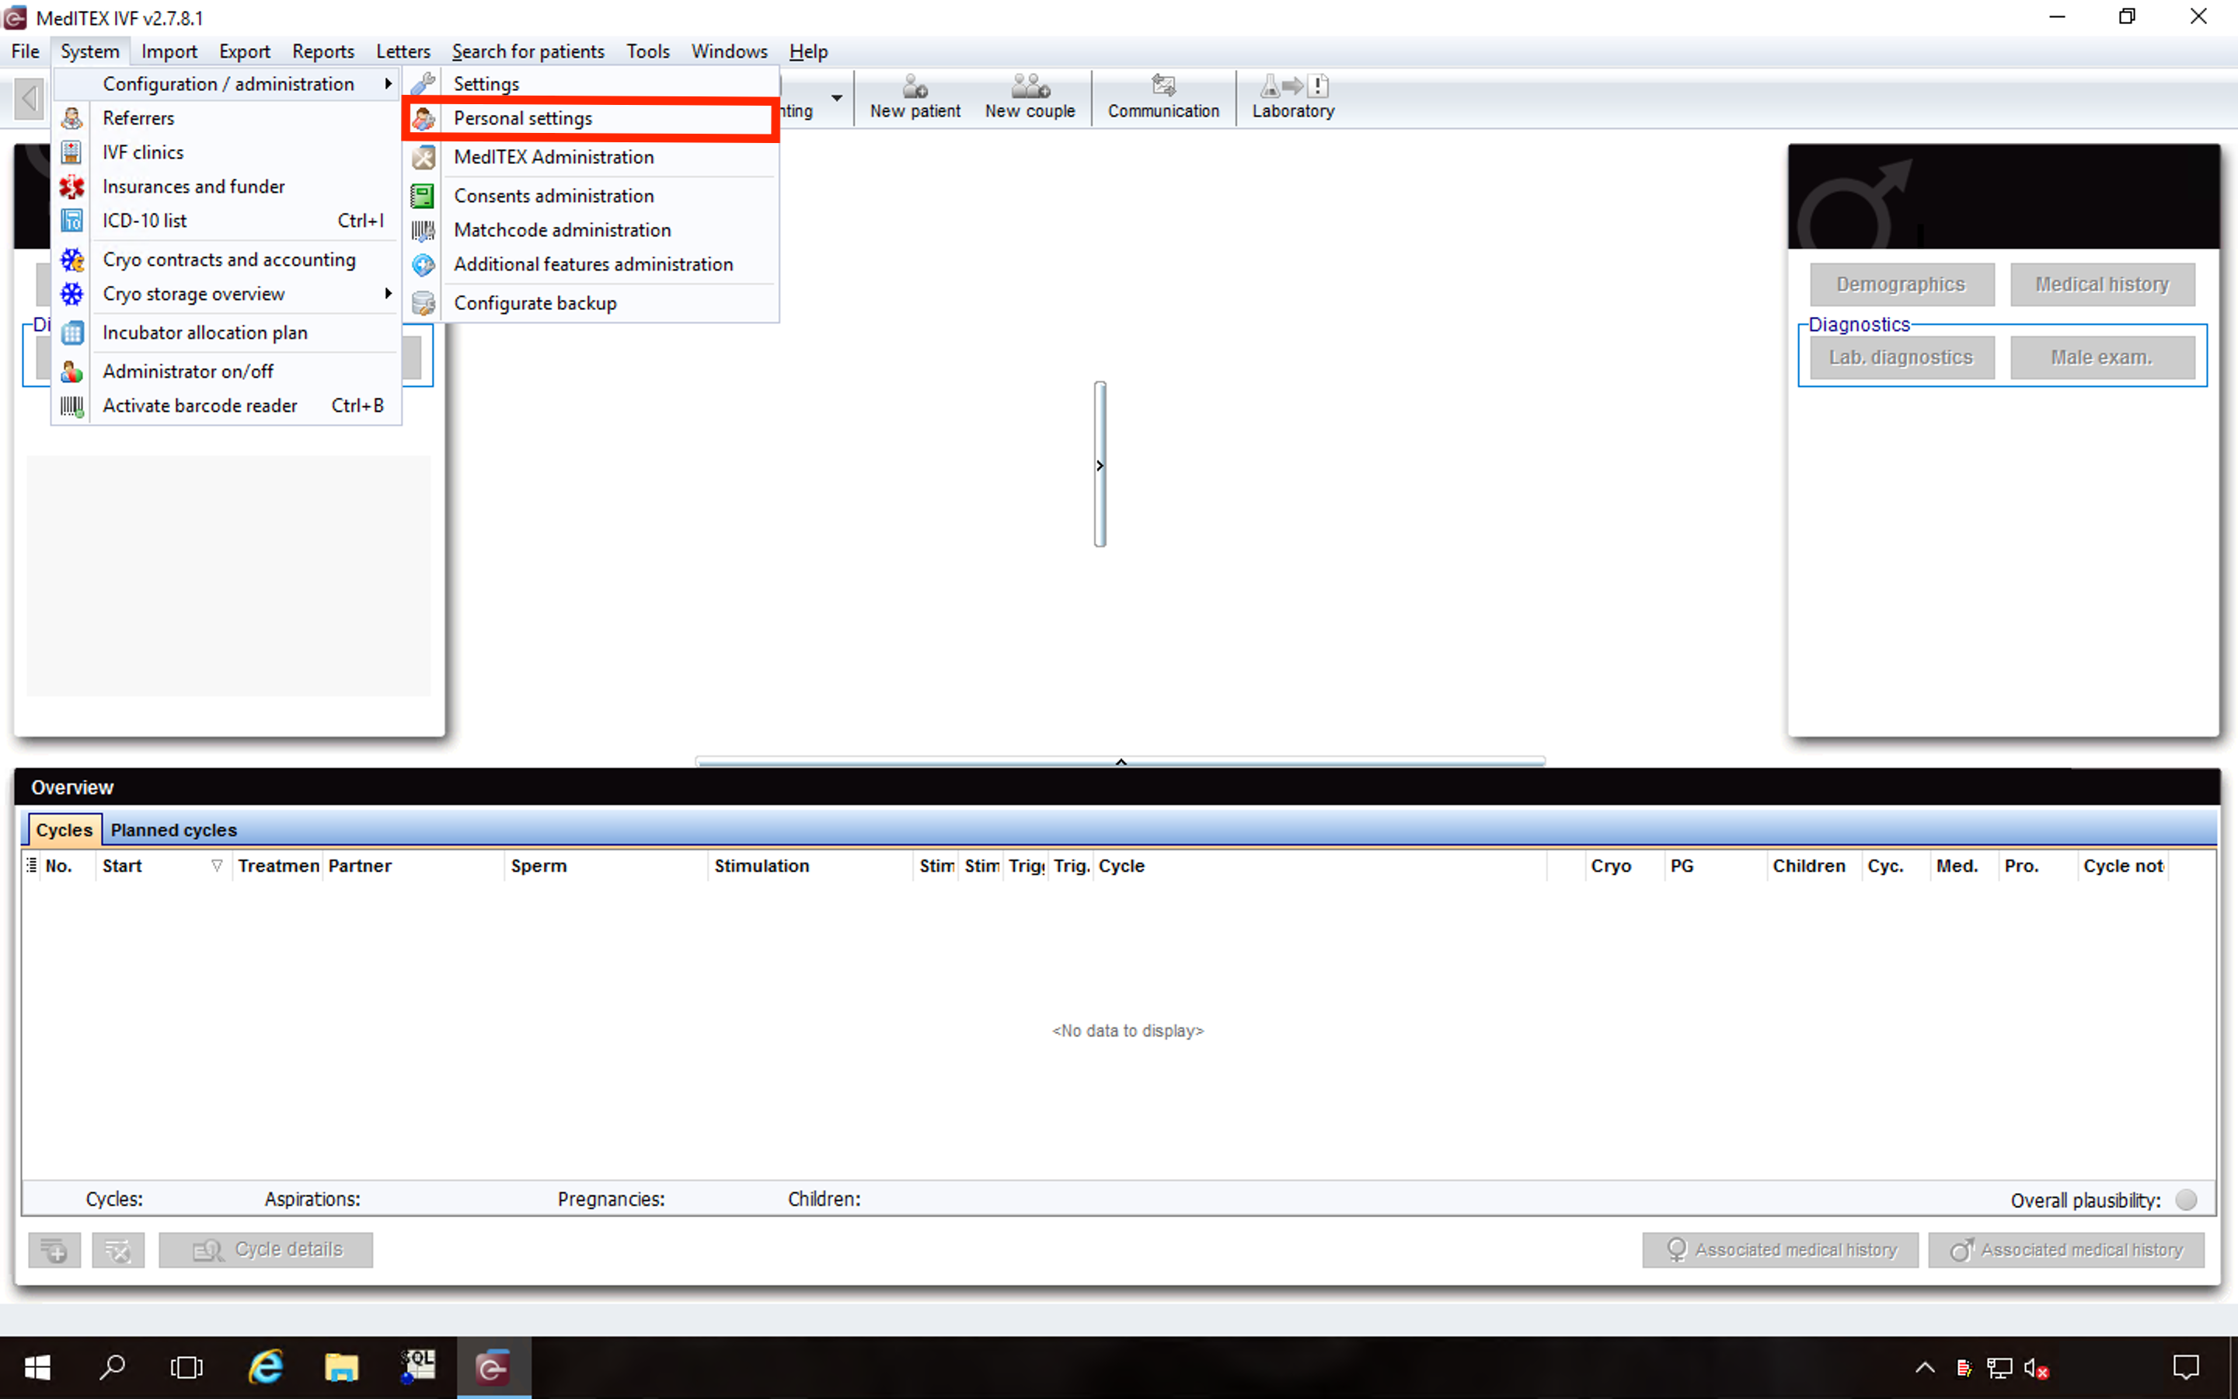Viewport: 2238px width, 1399px height.
Task: Open Insurances and funder settings
Action: [193, 186]
